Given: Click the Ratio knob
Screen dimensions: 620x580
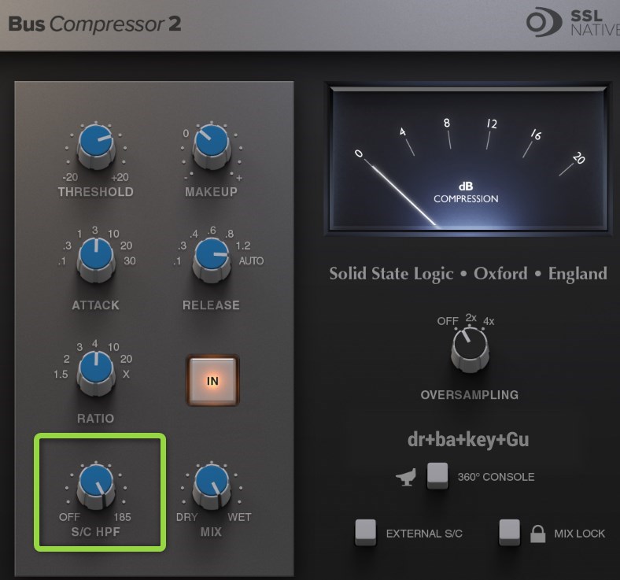Looking at the screenshot, I should click(95, 371).
